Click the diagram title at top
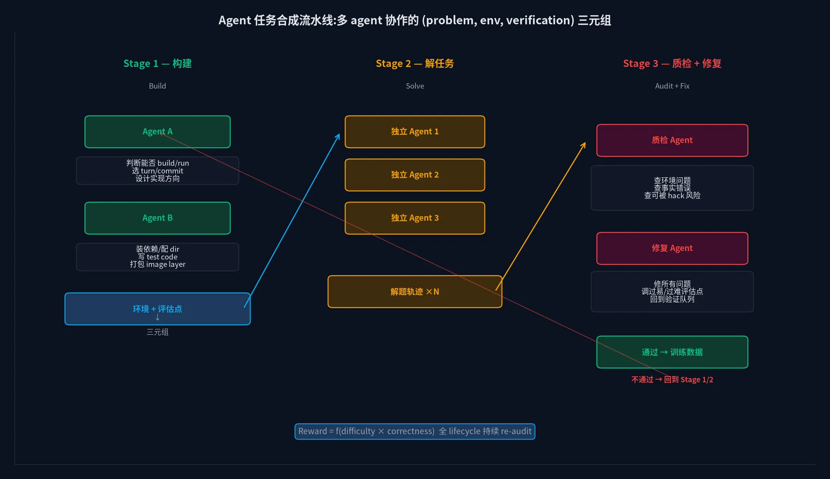 click(415, 20)
